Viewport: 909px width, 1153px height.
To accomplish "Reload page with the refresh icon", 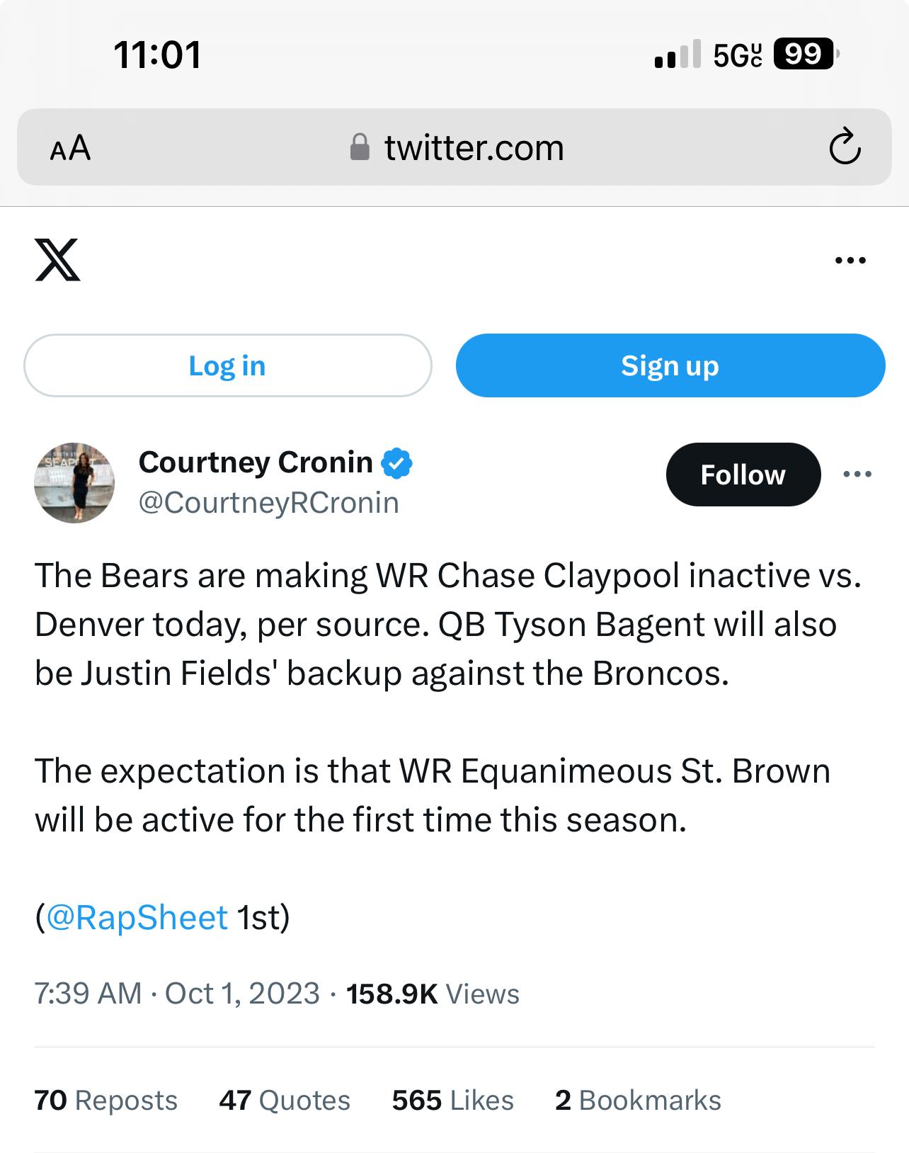I will point(844,147).
